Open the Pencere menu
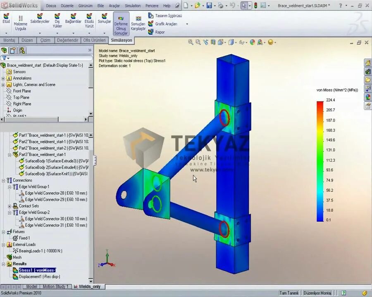The width and height of the screenshot is (372, 297). (x=152, y=6)
